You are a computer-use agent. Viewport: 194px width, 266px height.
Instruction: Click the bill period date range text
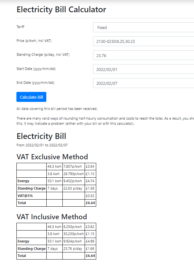[x=42, y=145]
